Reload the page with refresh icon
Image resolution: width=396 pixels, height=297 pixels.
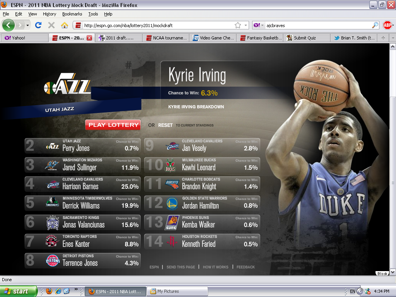[38, 25]
